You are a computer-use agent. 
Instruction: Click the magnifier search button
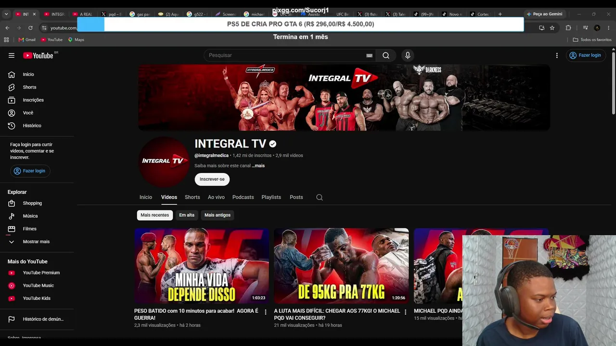pos(386,55)
